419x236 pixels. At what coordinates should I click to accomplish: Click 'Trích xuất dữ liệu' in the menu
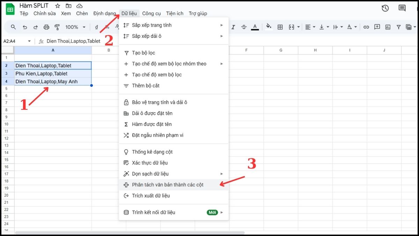[x=150, y=196]
